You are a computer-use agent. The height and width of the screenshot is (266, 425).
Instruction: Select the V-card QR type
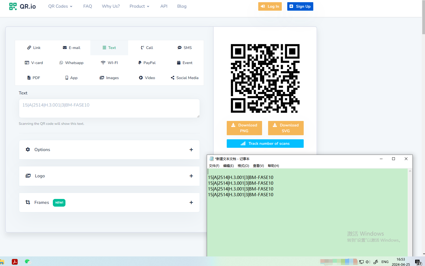34,63
